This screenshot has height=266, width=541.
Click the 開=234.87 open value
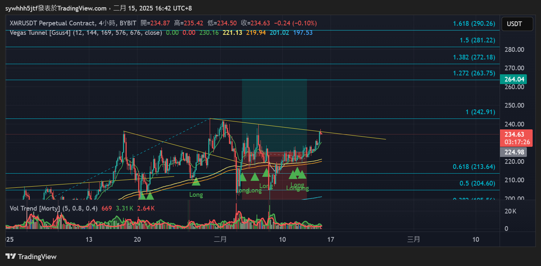pos(156,23)
